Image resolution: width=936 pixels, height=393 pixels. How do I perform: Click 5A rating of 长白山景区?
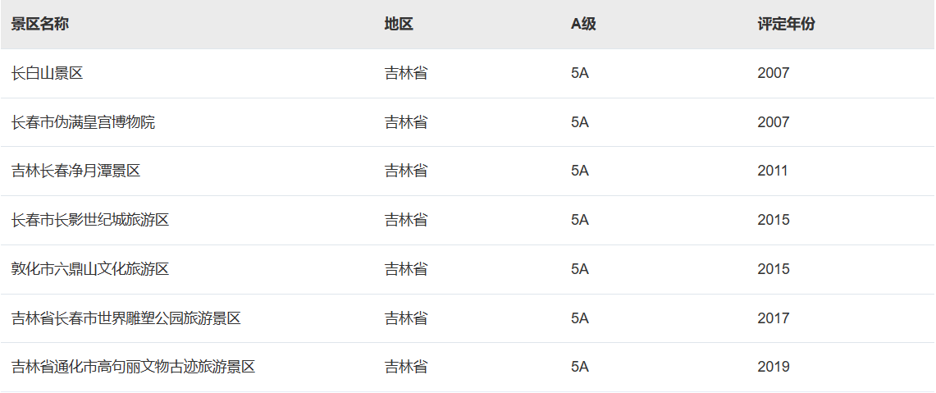580,73
